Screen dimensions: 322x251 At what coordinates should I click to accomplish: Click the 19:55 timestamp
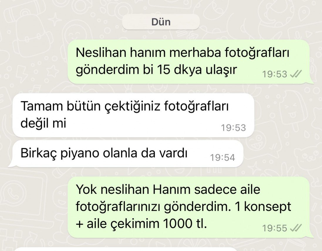click(274, 228)
